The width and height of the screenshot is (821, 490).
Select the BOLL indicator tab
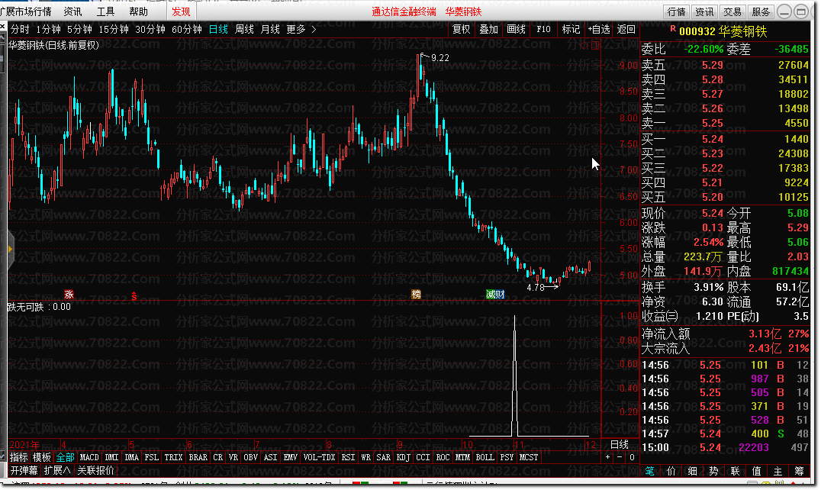tap(485, 457)
